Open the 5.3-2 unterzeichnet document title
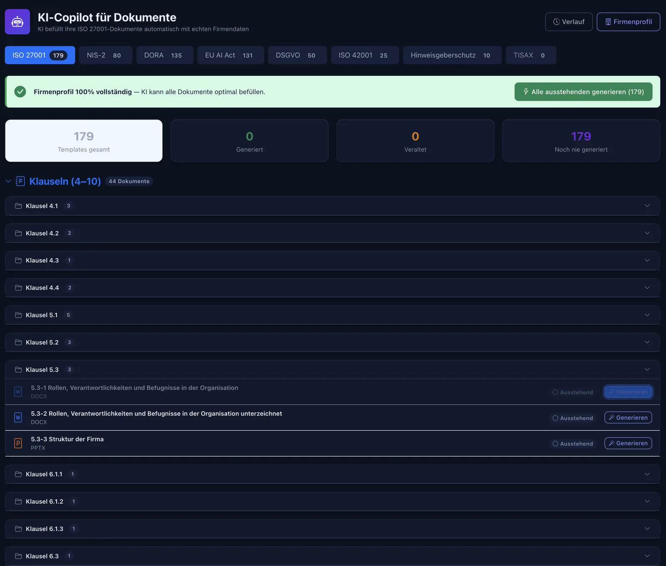Image resolution: width=666 pixels, height=566 pixels. (x=157, y=414)
